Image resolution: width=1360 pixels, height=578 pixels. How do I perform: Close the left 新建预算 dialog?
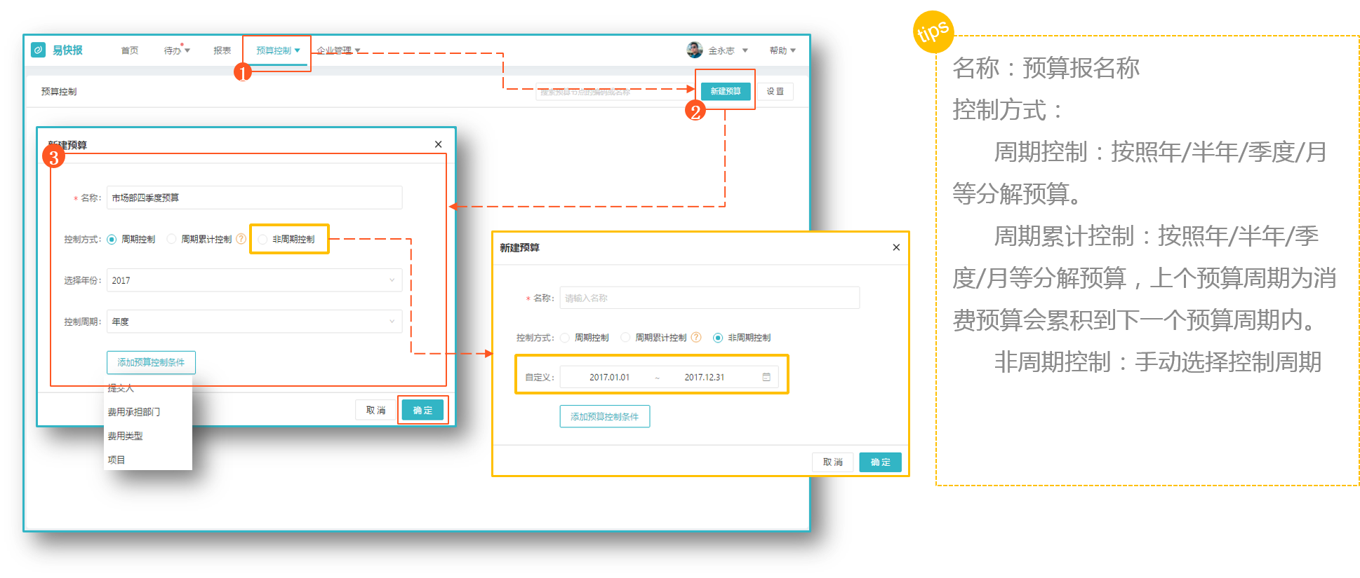coord(438,144)
